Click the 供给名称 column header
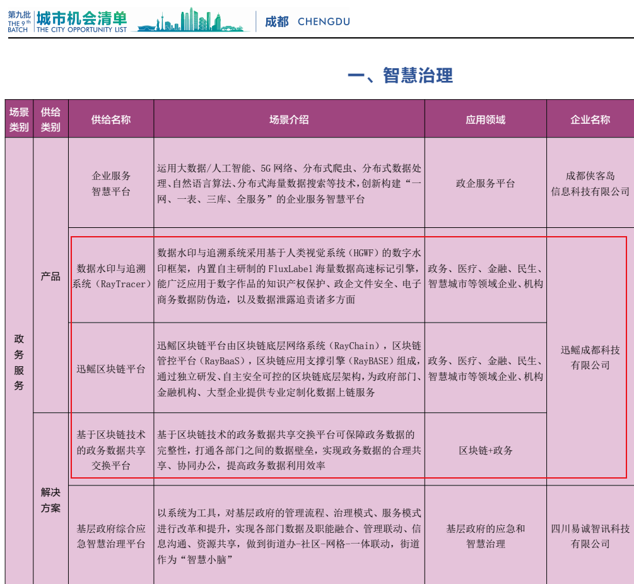 [111, 119]
